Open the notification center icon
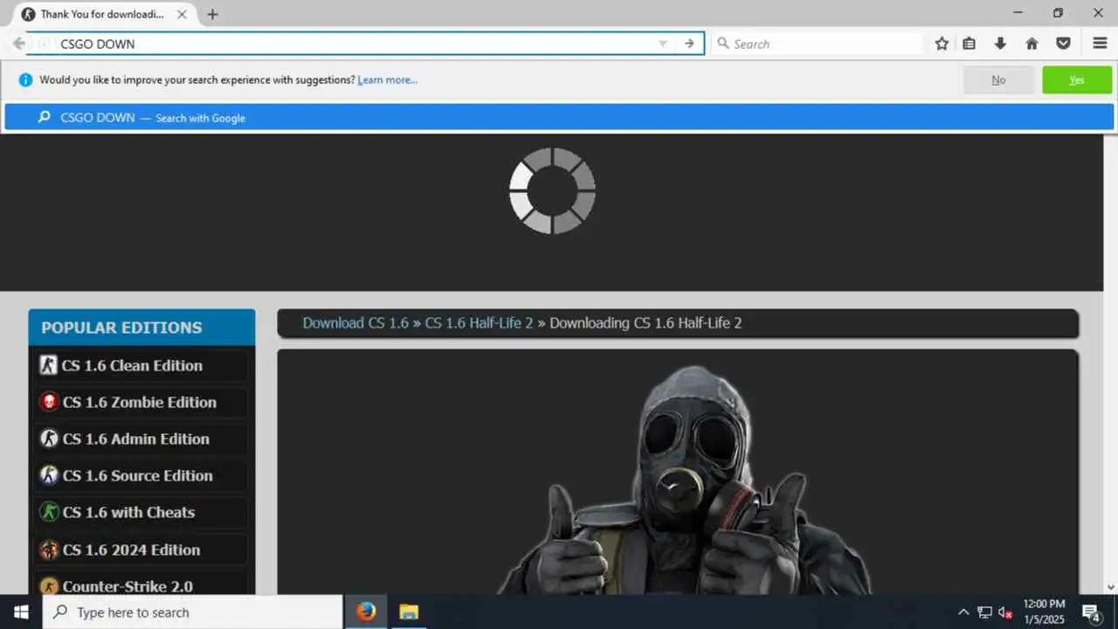 (x=1091, y=612)
